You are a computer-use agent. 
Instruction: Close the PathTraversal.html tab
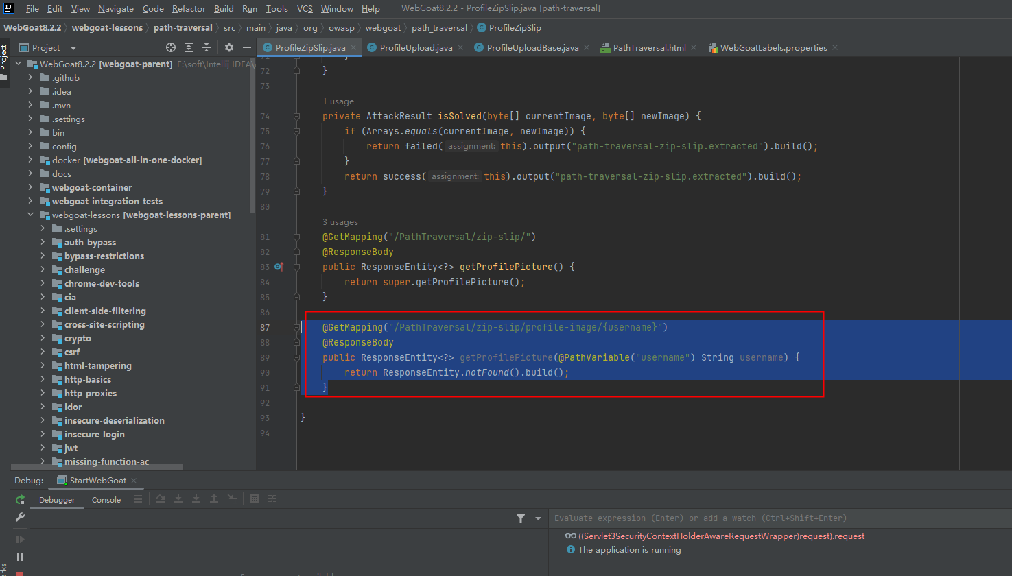point(694,47)
